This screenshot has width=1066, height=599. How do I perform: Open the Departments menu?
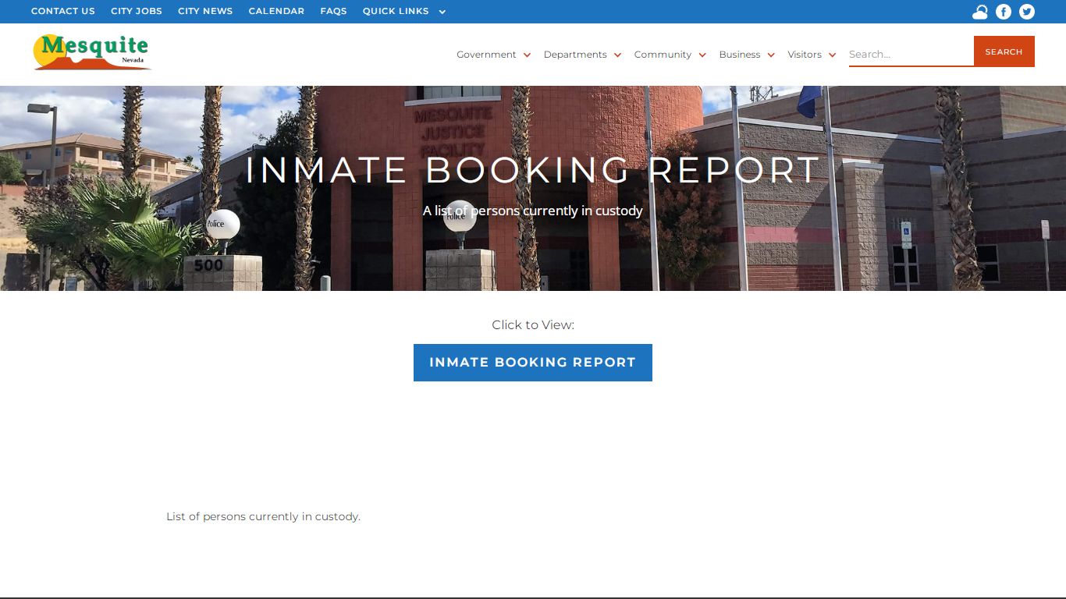(575, 55)
